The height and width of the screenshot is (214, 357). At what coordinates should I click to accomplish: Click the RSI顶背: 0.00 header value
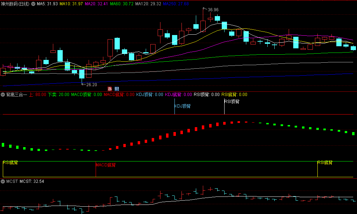point(207,95)
